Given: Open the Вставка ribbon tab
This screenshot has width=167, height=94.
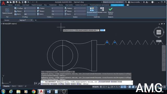Looking at the screenshot, I should click(17, 5).
